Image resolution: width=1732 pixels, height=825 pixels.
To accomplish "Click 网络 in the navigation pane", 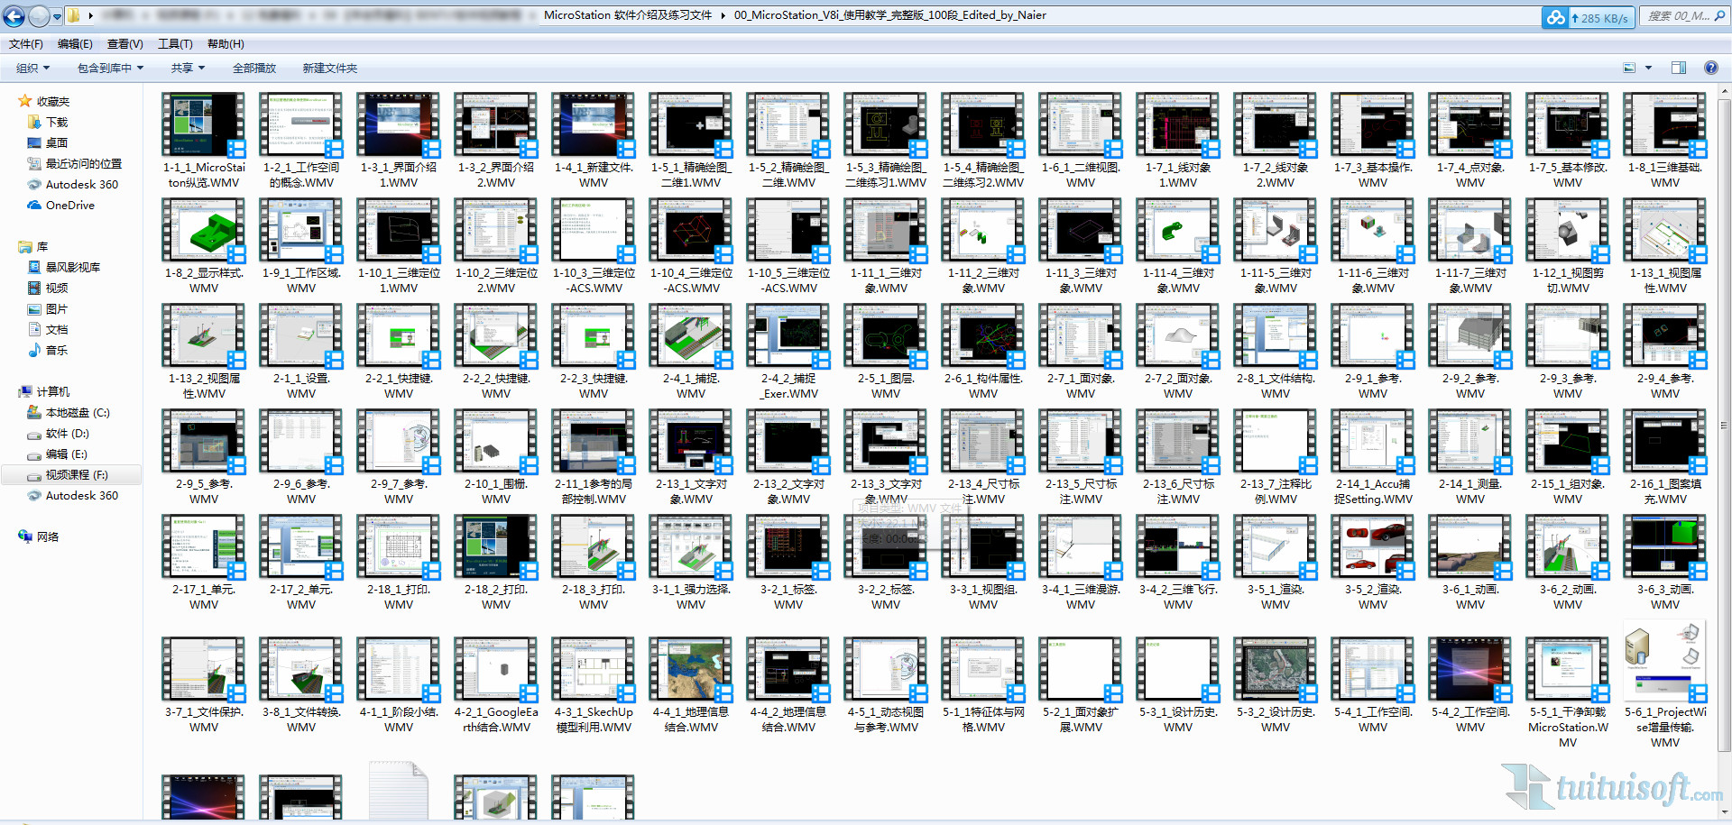I will tap(48, 537).
